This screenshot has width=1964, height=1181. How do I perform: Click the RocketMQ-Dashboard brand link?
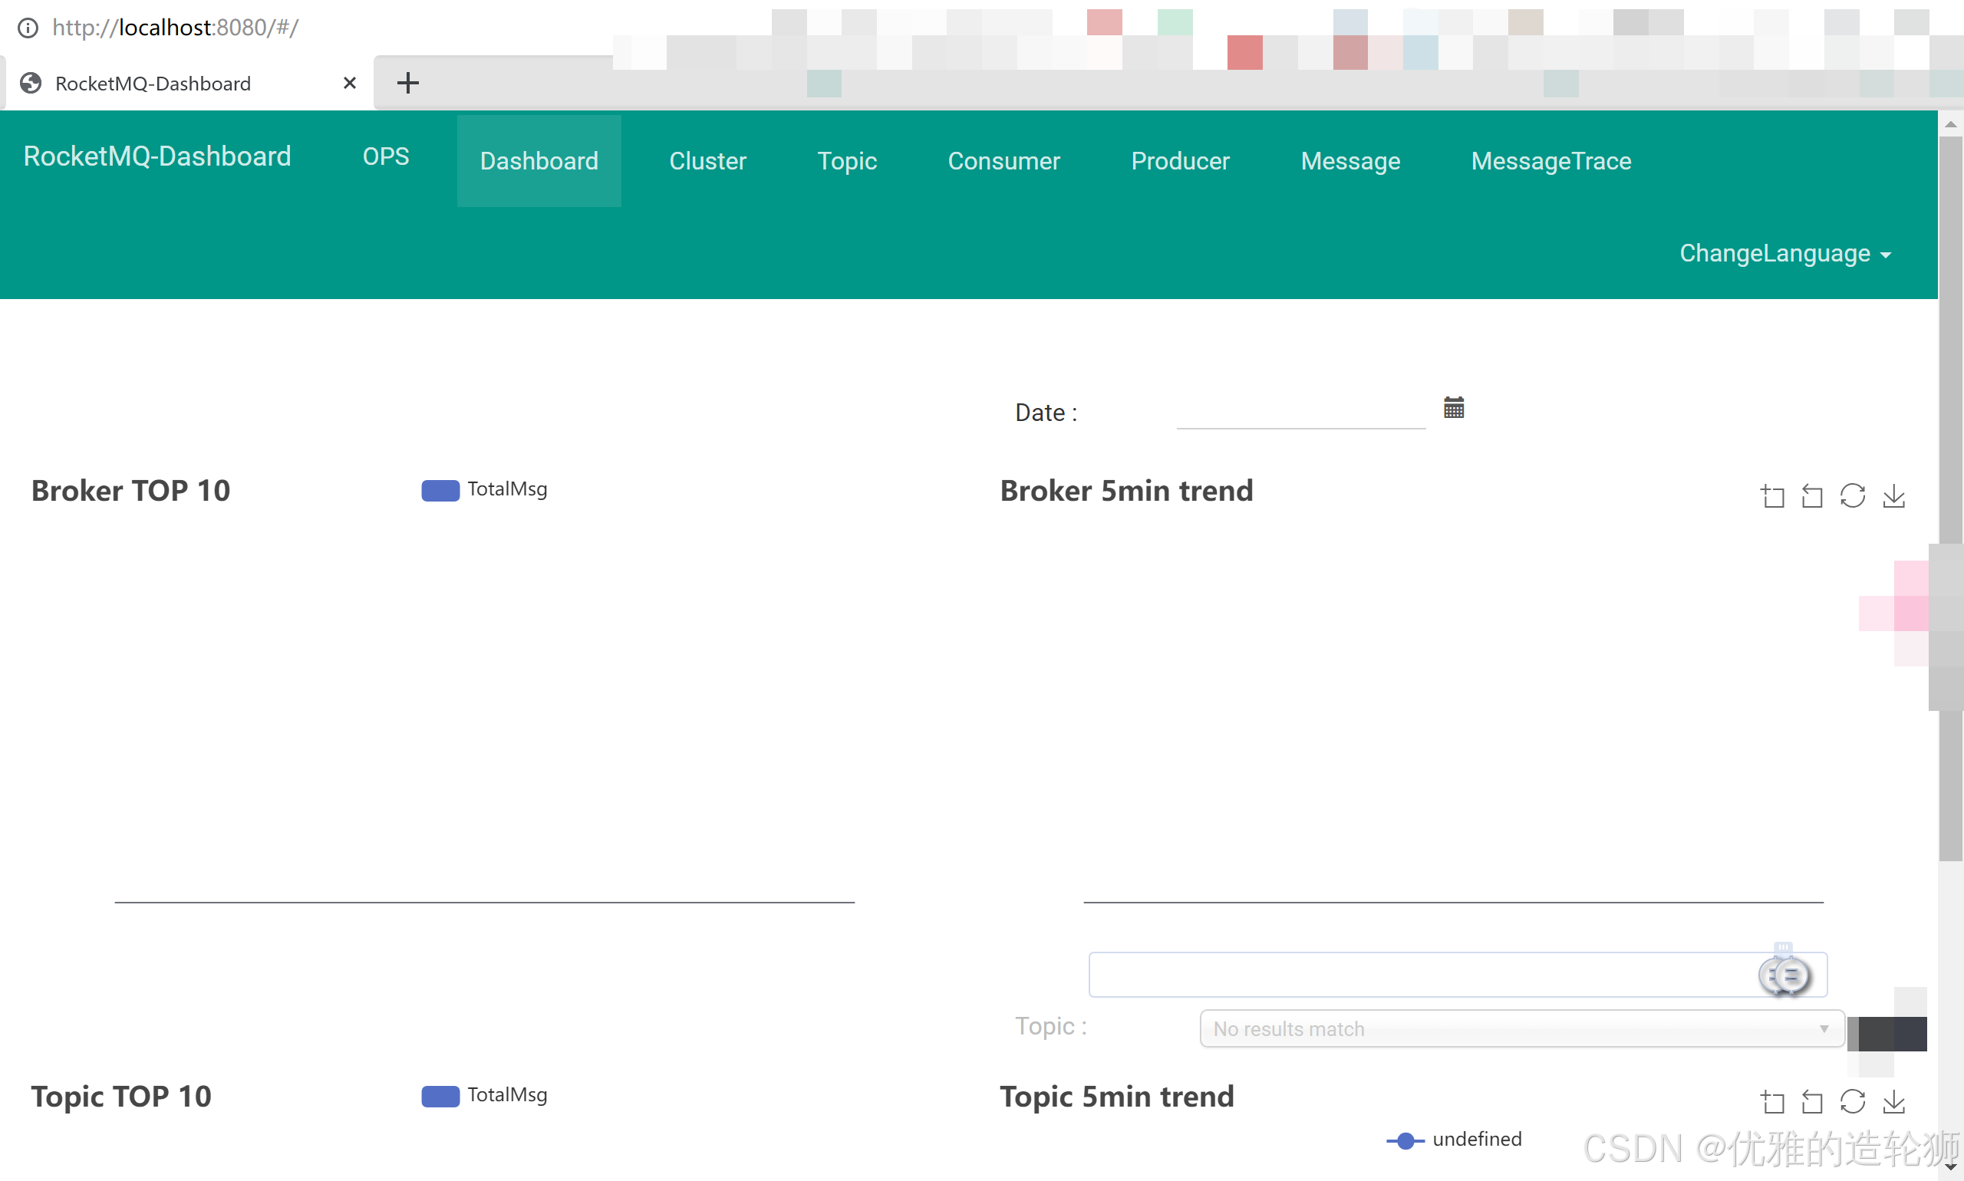tap(157, 156)
